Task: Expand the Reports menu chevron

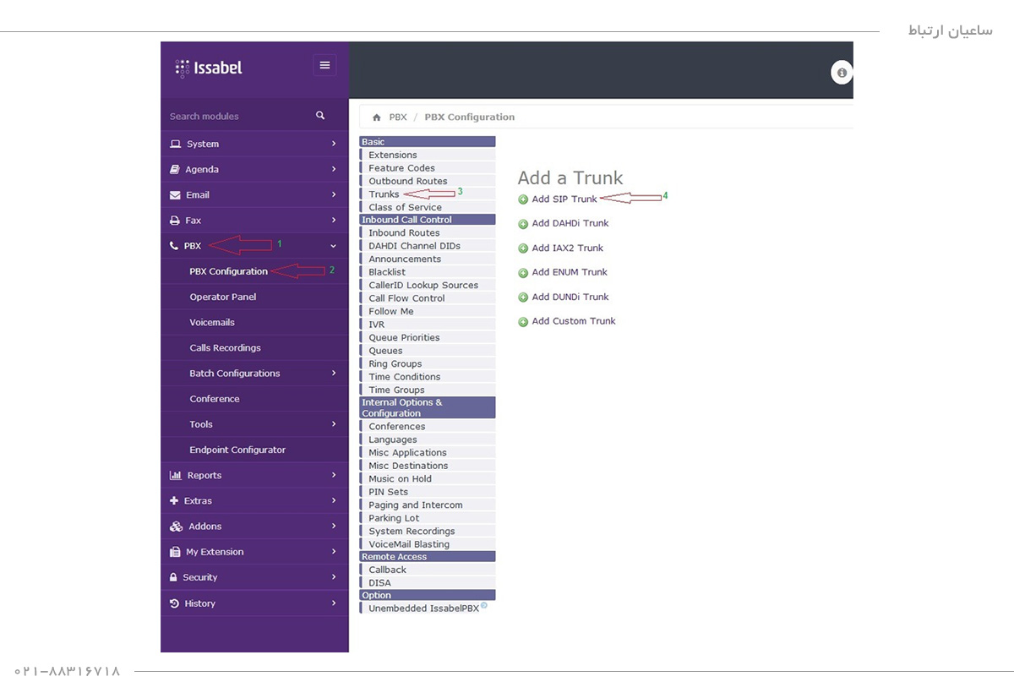Action: point(334,476)
